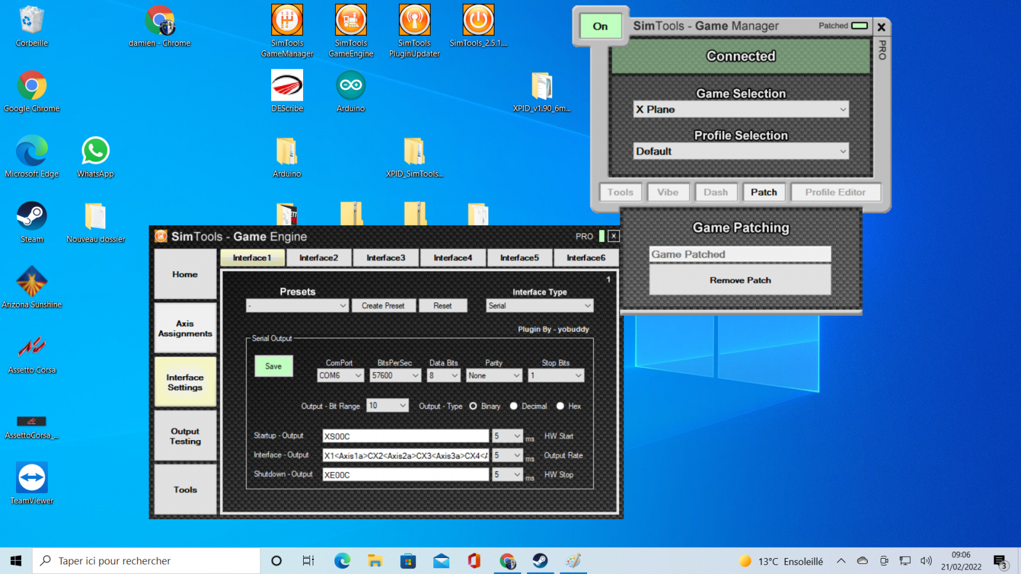This screenshot has height=574, width=1021.
Task: Open Google Chrome desktop icon
Action: (x=32, y=91)
